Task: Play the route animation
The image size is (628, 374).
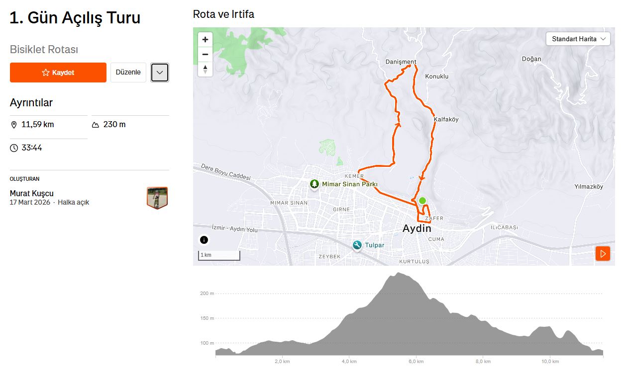Action: click(603, 254)
